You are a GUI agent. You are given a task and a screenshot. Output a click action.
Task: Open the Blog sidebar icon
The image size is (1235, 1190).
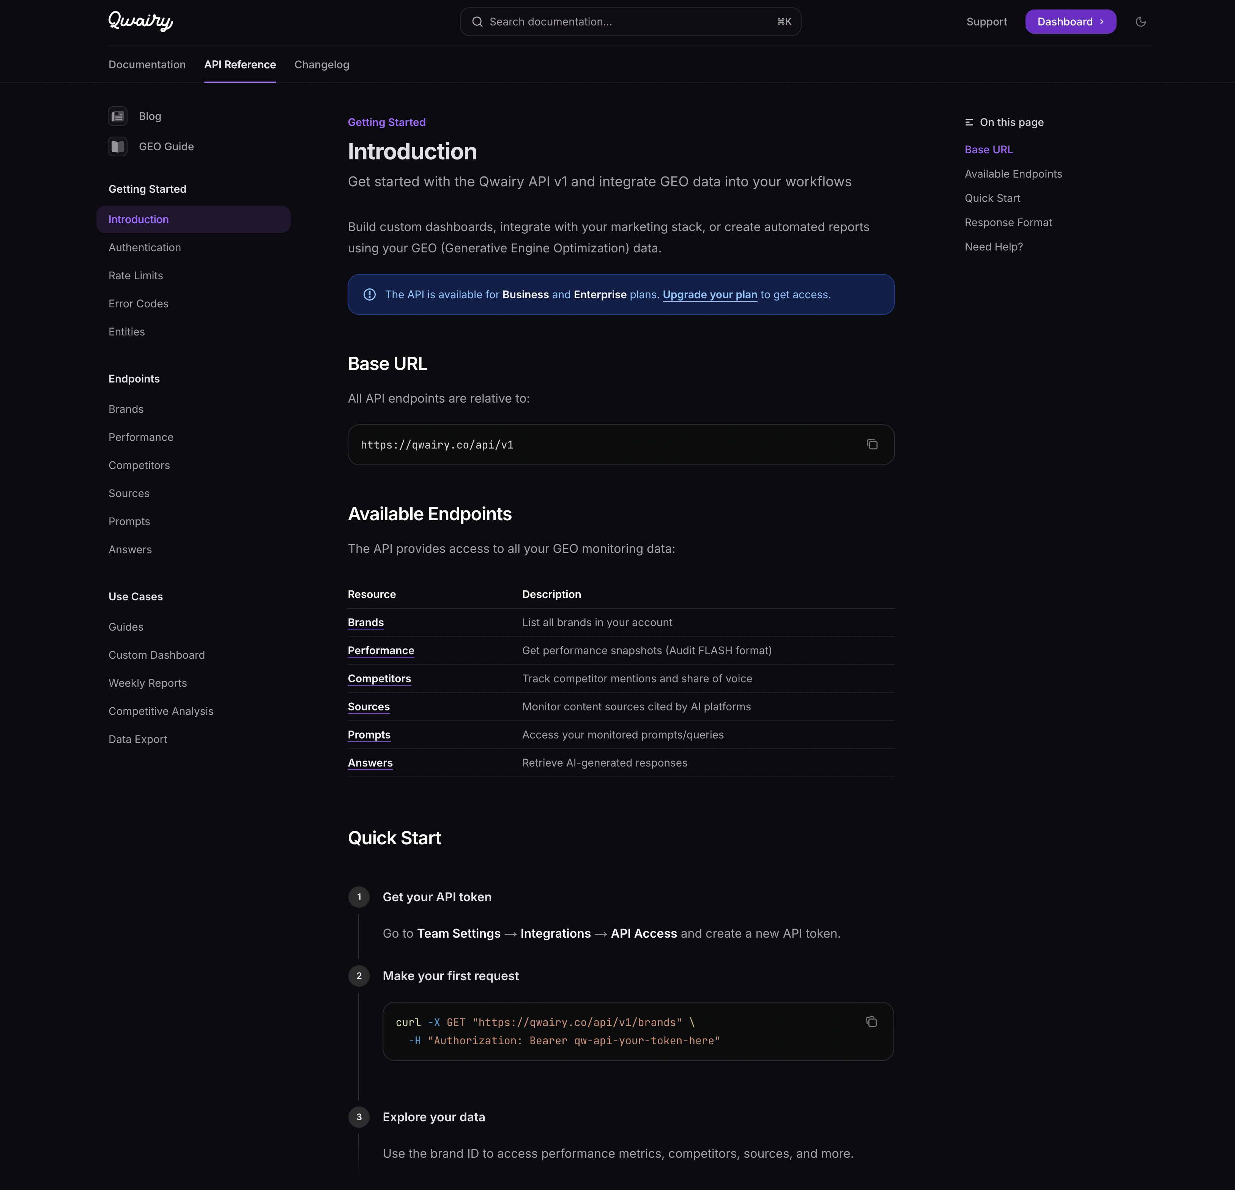(x=118, y=116)
